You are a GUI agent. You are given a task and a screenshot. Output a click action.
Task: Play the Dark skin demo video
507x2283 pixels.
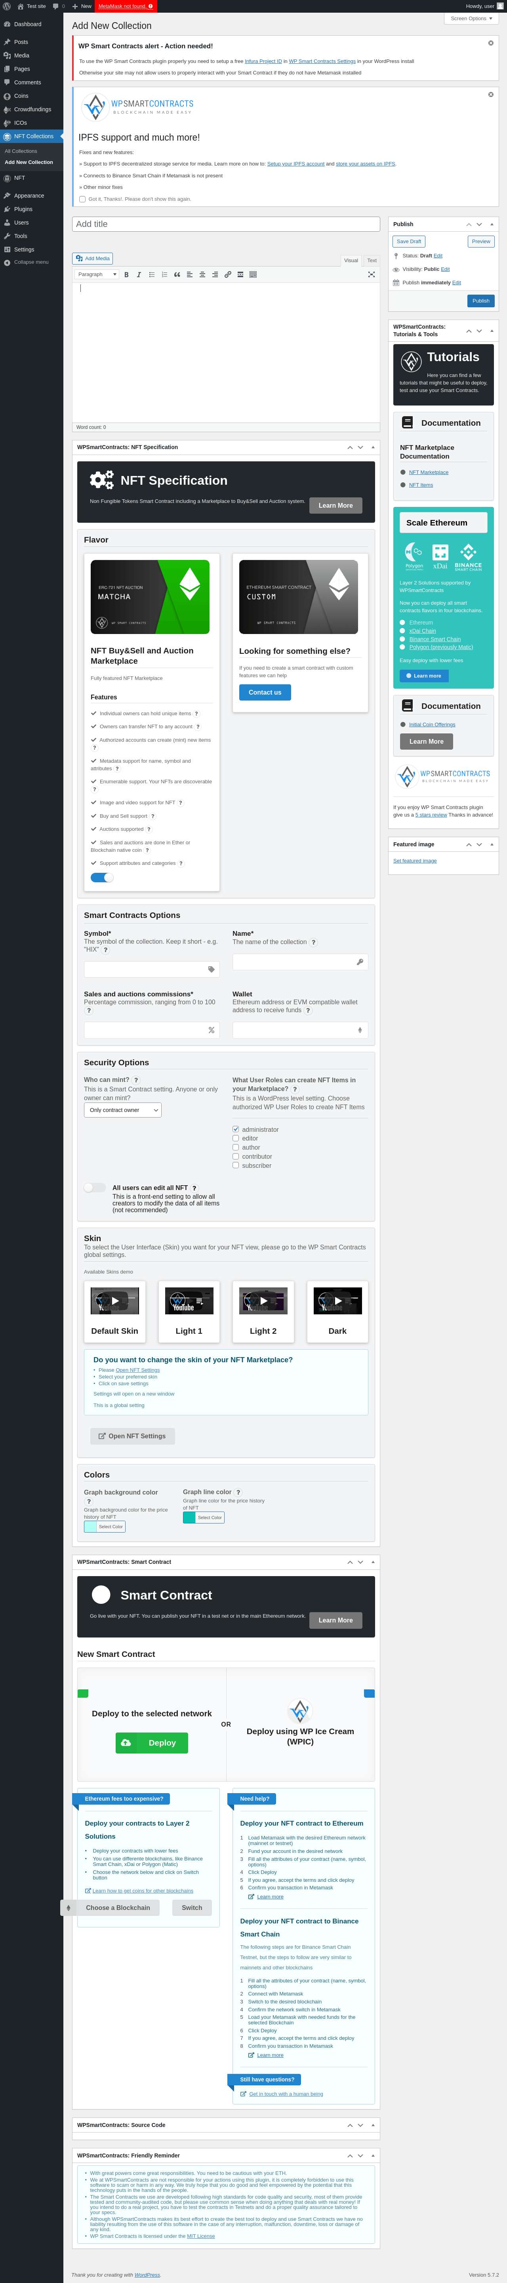(x=338, y=1300)
